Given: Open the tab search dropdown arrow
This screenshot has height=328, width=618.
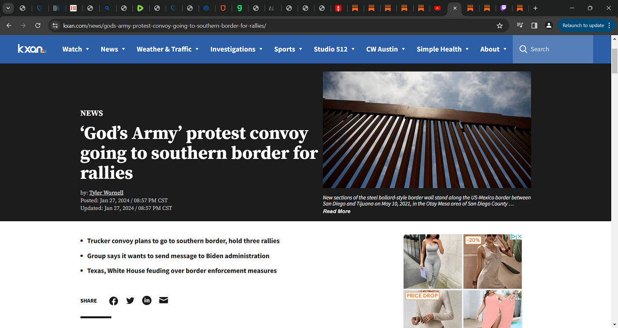Looking at the screenshot, I should click(x=8, y=8).
